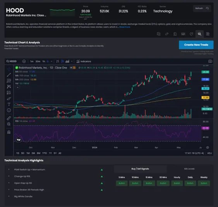Viewport: 218px width, 207px height.
Task: Open the forecasting and measurement tool
Action: pos(9,92)
